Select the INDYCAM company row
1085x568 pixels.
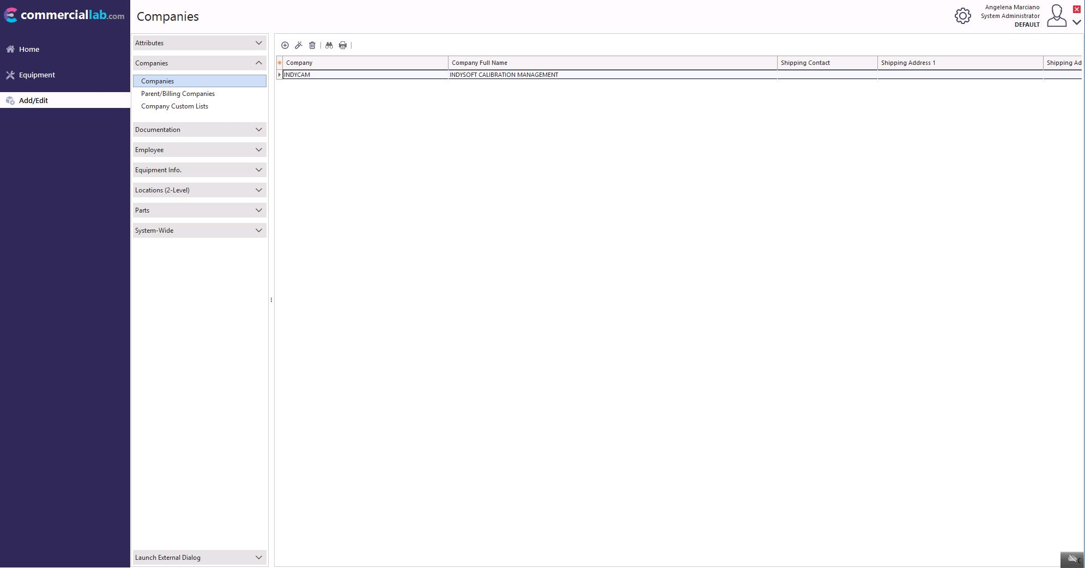click(364, 75)
